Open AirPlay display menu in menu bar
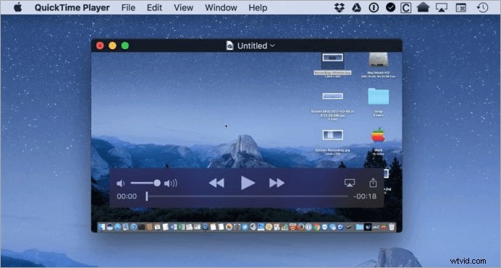Image resolution: width=501 pixels, height=268 pixels. tap(441, 8)
